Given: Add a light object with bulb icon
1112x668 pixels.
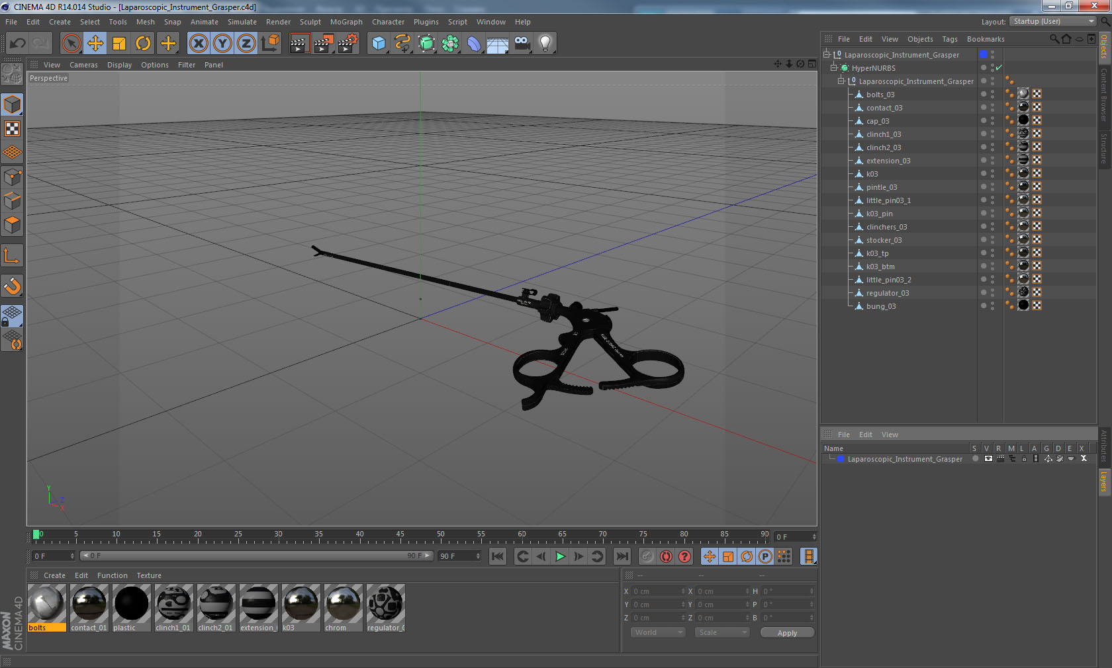Looking at the screenshot, I should point(545,44).
